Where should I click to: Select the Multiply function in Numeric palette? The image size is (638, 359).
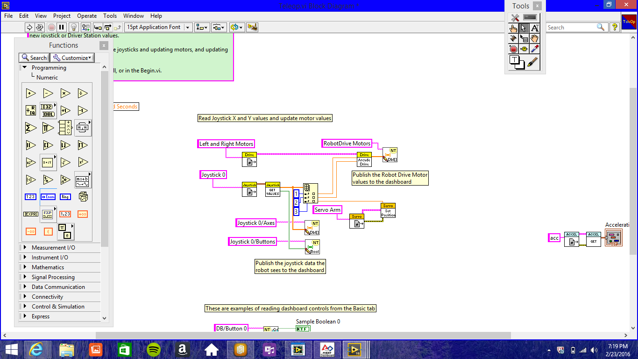click(x=65, y=93)
